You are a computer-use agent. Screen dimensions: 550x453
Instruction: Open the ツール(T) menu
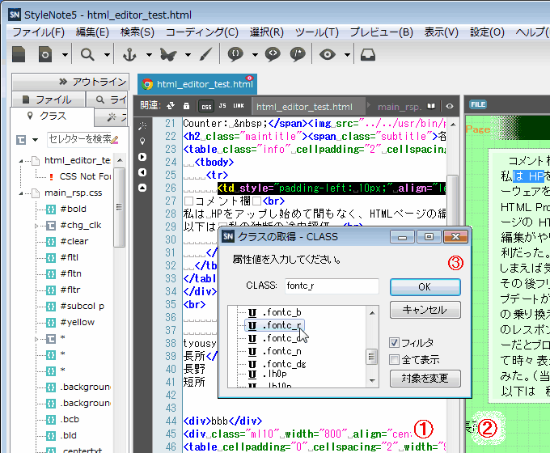pos(316,32)
